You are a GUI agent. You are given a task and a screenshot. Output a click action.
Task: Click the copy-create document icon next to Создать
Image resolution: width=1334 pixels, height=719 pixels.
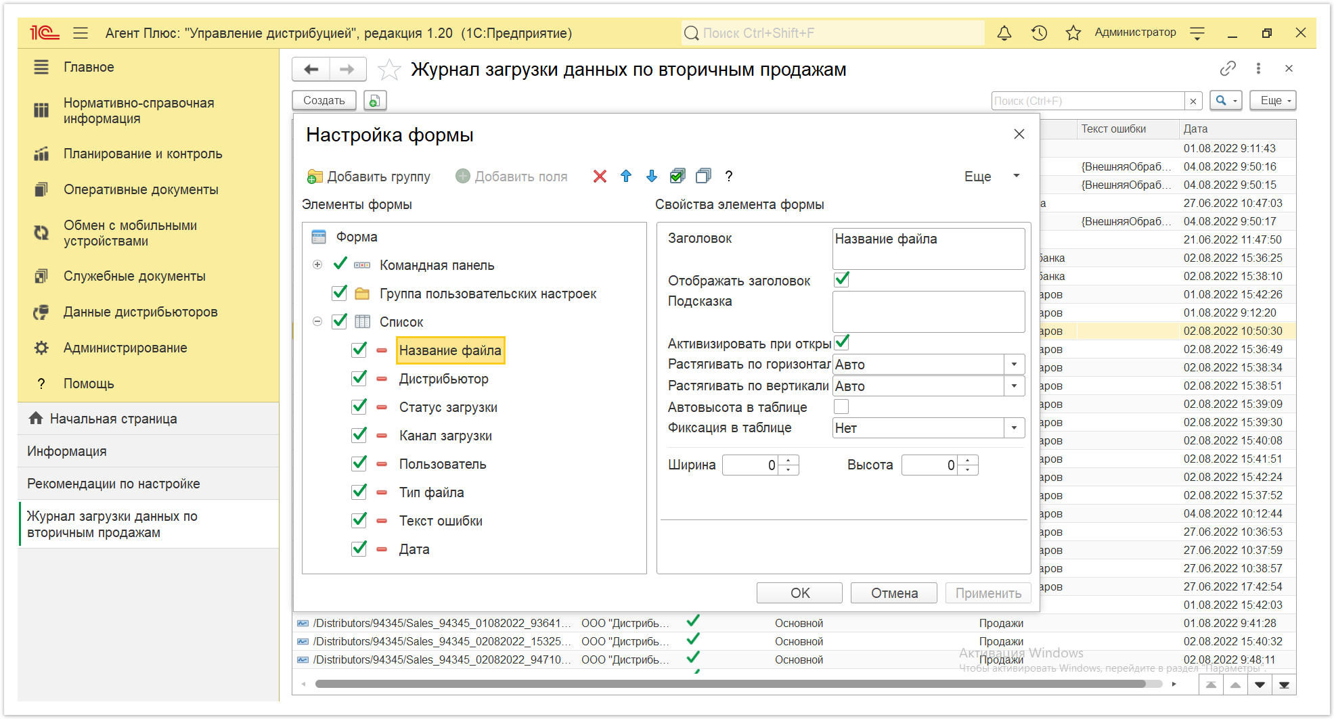(x=375, y=100)
